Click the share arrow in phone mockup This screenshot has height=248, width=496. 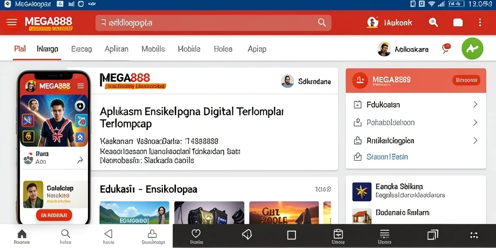[x=80, y=160]
